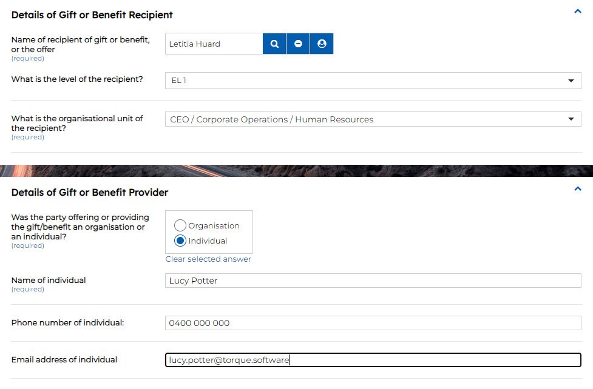Click the 'Phone number of individual' label
The width and height of the screenshot is (593, 389).
[x=67, y=322]
